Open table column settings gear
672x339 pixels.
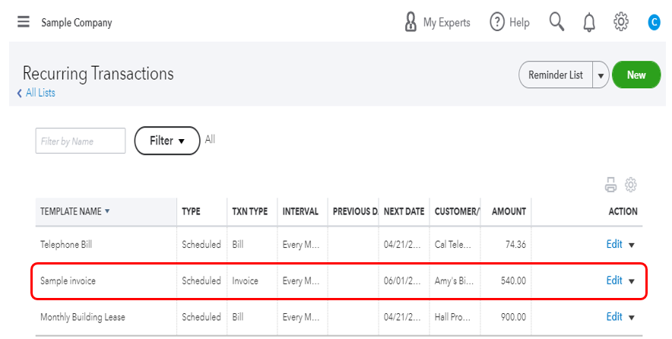tap(630, 185)
